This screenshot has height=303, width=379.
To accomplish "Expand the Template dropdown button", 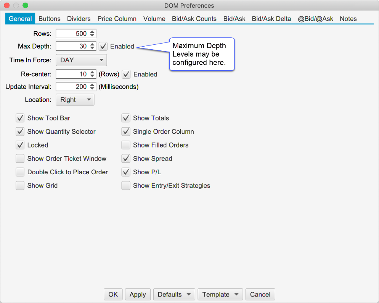I will pyautogui.click(x=220, y=295).
